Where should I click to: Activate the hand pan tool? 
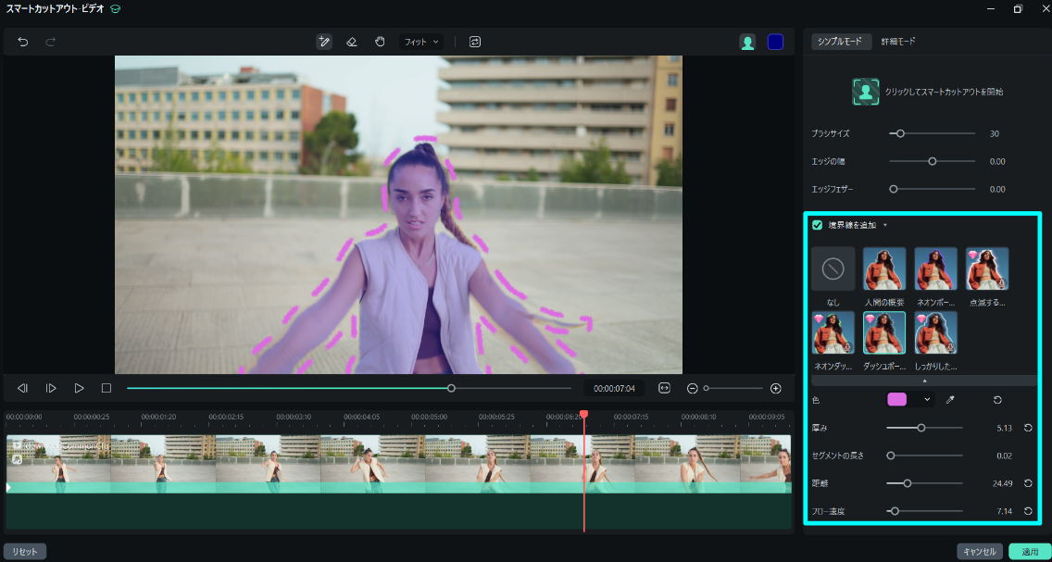(380, 42)
